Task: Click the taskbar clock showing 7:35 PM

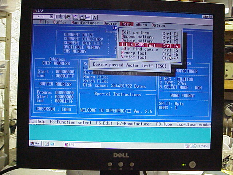Action: tap(203, 147)
